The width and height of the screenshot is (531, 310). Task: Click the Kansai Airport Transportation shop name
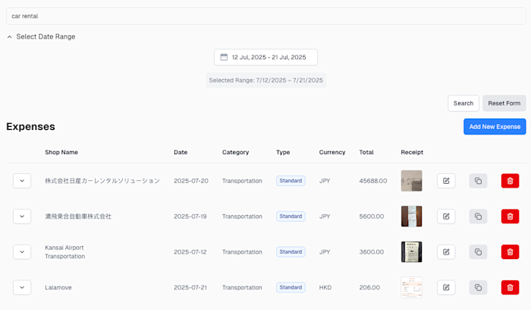point(64,251)
